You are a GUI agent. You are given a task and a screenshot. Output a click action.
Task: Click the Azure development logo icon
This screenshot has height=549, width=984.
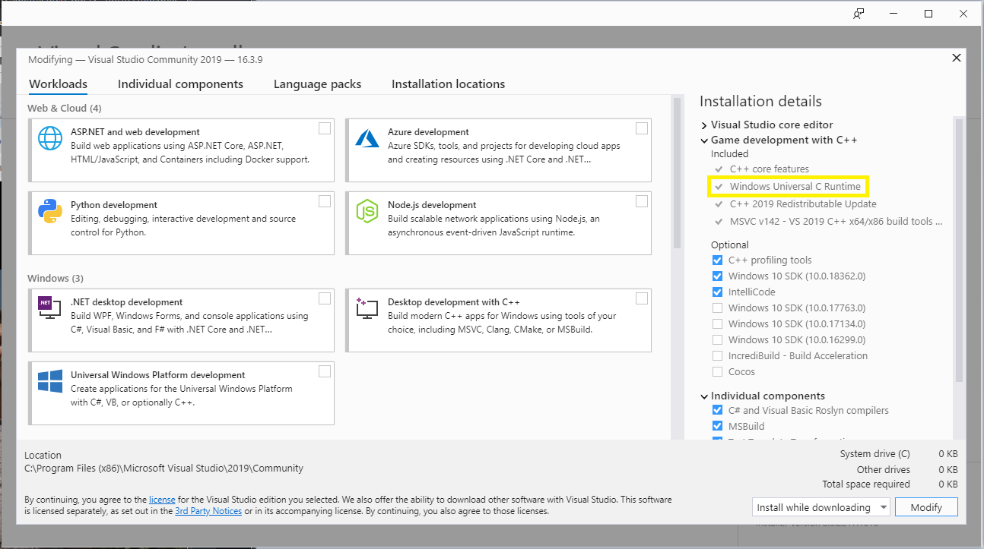pos(367,140)
